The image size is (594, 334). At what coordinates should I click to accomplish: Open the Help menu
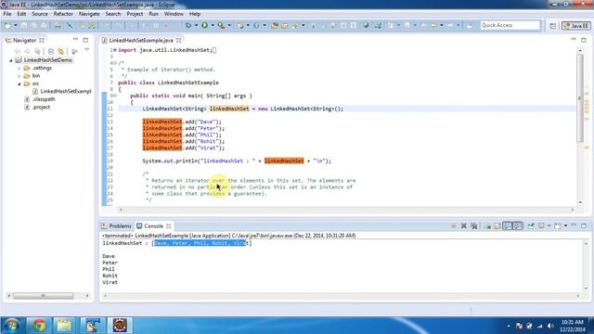[195, 14]
